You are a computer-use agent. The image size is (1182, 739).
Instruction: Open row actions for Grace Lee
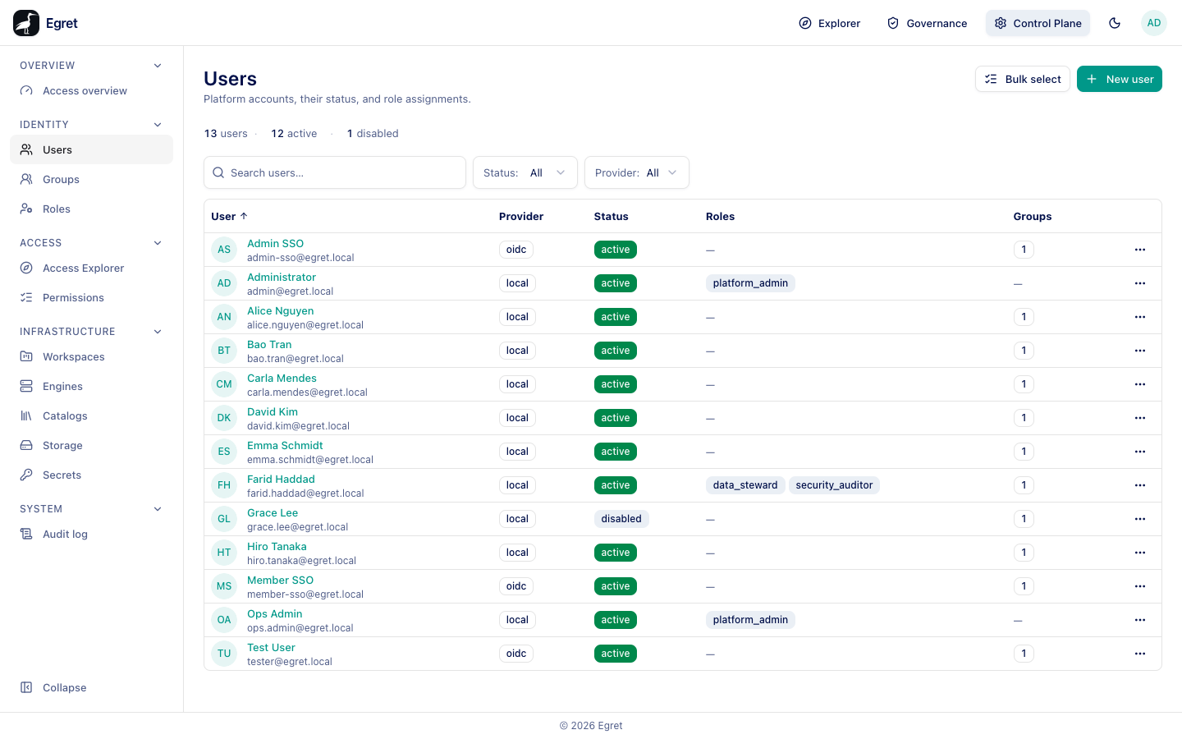(1140, 519)
